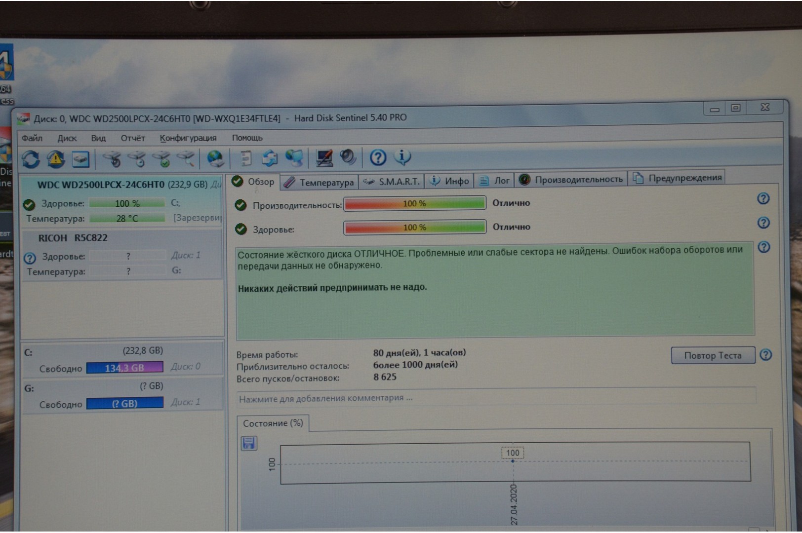This screenshot has height=533, width=802.
Task: Open the Отчёт menu
Action: (133, 138)
